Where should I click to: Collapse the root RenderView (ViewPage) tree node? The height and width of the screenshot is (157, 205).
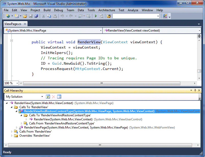point(7,103)
